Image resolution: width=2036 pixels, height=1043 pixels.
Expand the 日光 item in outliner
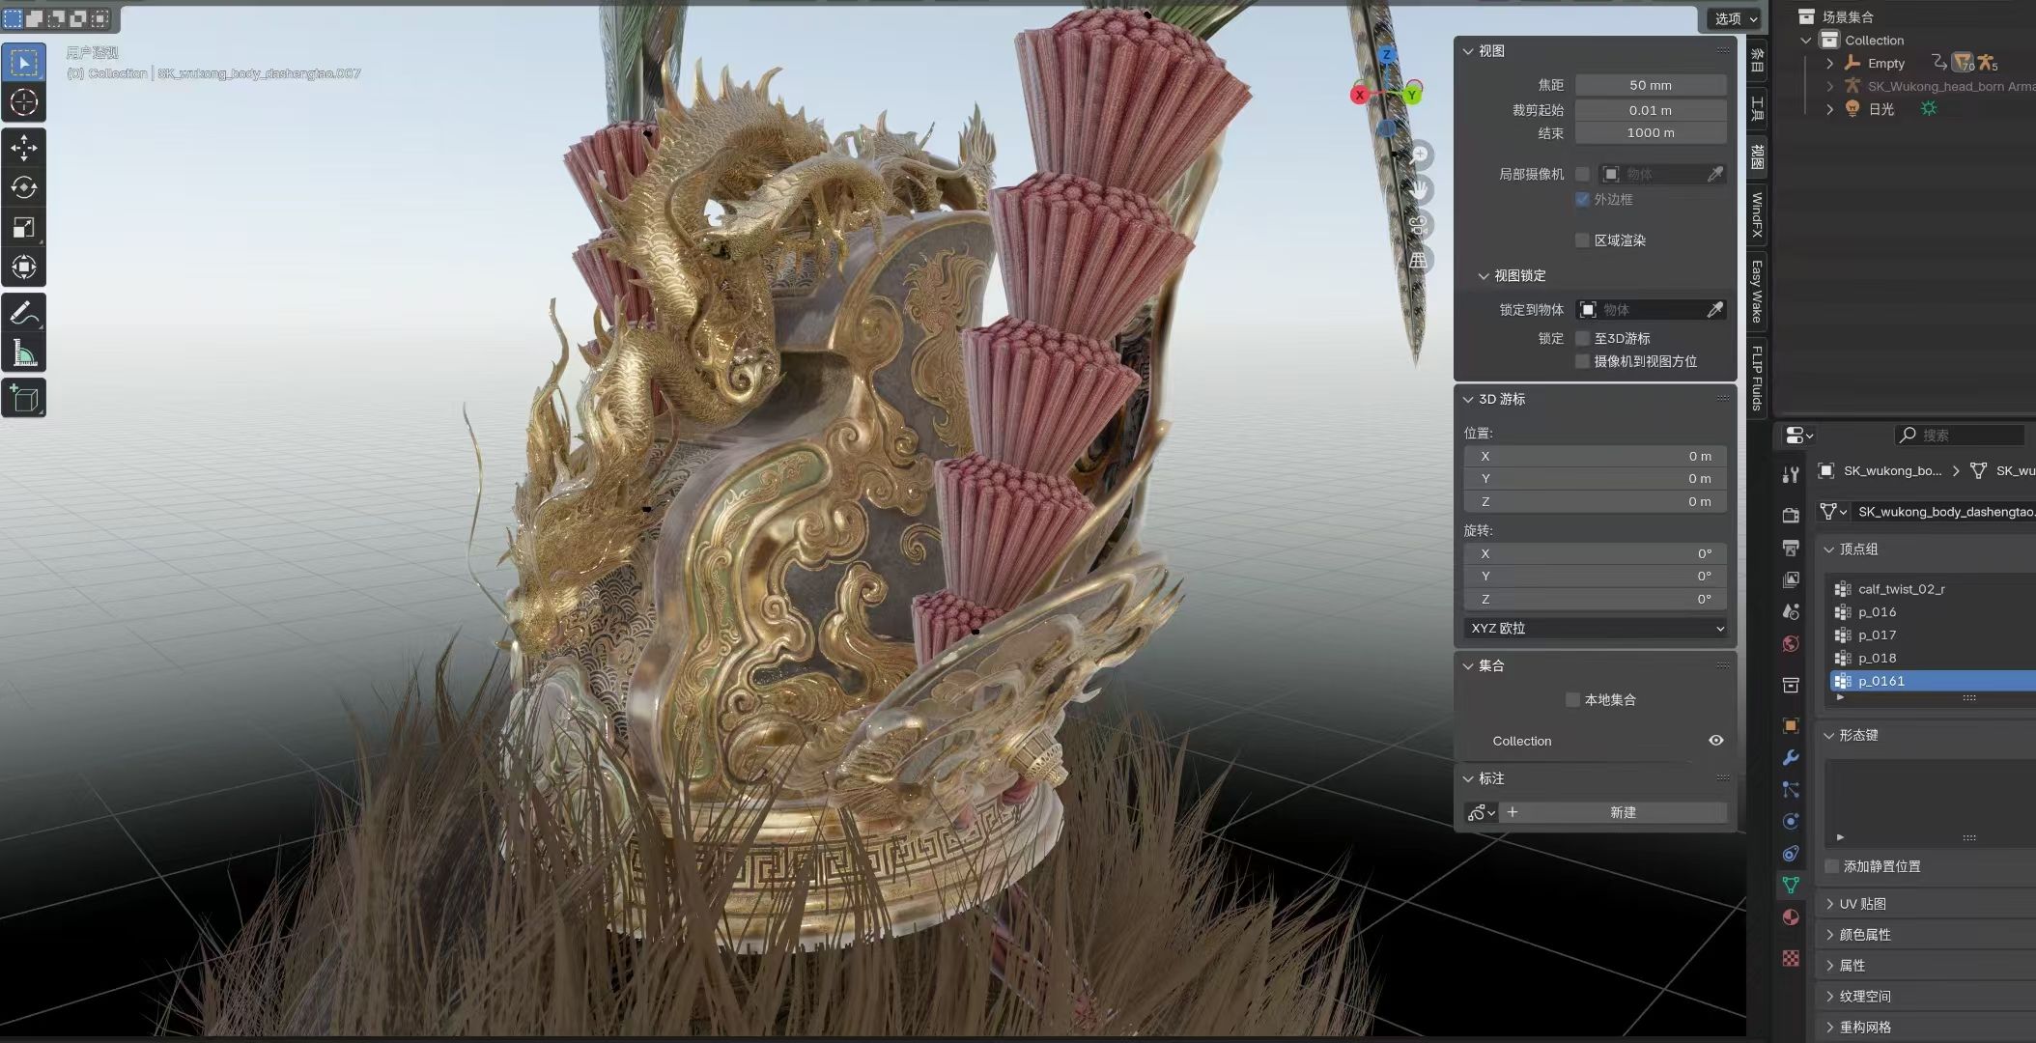(1829, 109)
